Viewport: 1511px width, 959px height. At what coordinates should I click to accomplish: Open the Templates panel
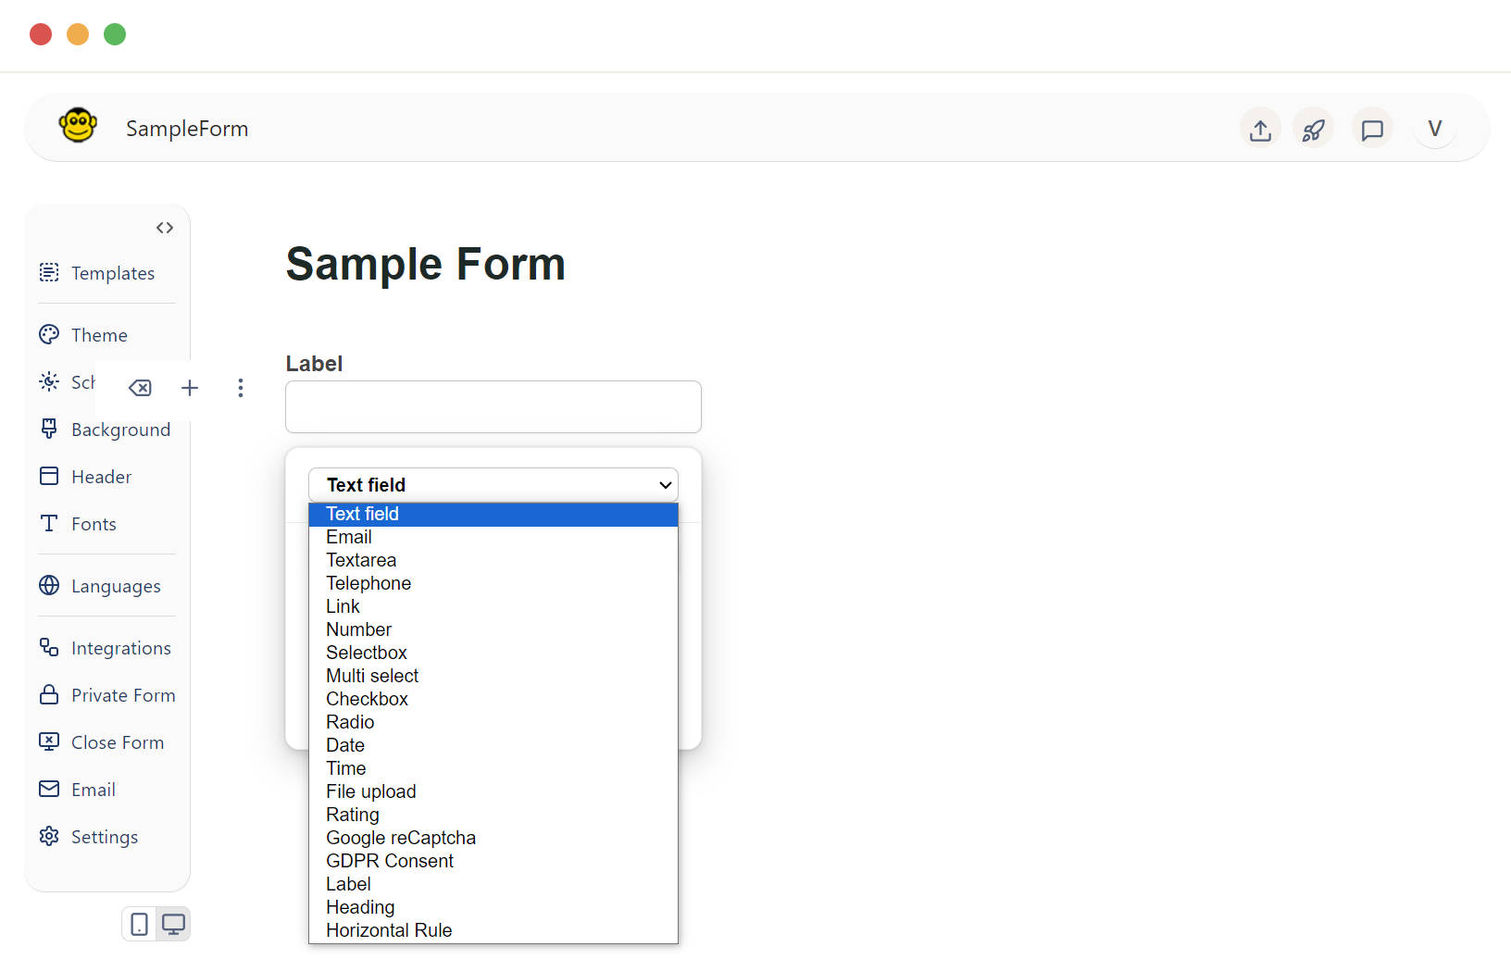click(112, 272)
